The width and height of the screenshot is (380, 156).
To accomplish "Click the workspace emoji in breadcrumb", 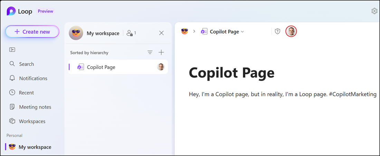I will click(x=185, y=31).
